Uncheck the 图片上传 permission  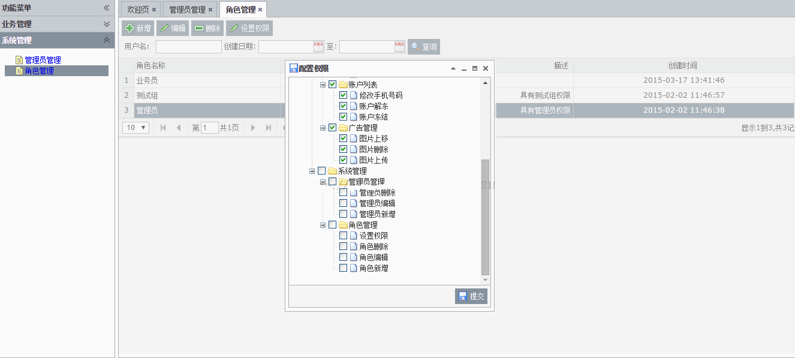point(343,160)
